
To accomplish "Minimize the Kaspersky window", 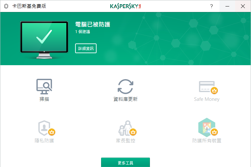I will 227,6.
